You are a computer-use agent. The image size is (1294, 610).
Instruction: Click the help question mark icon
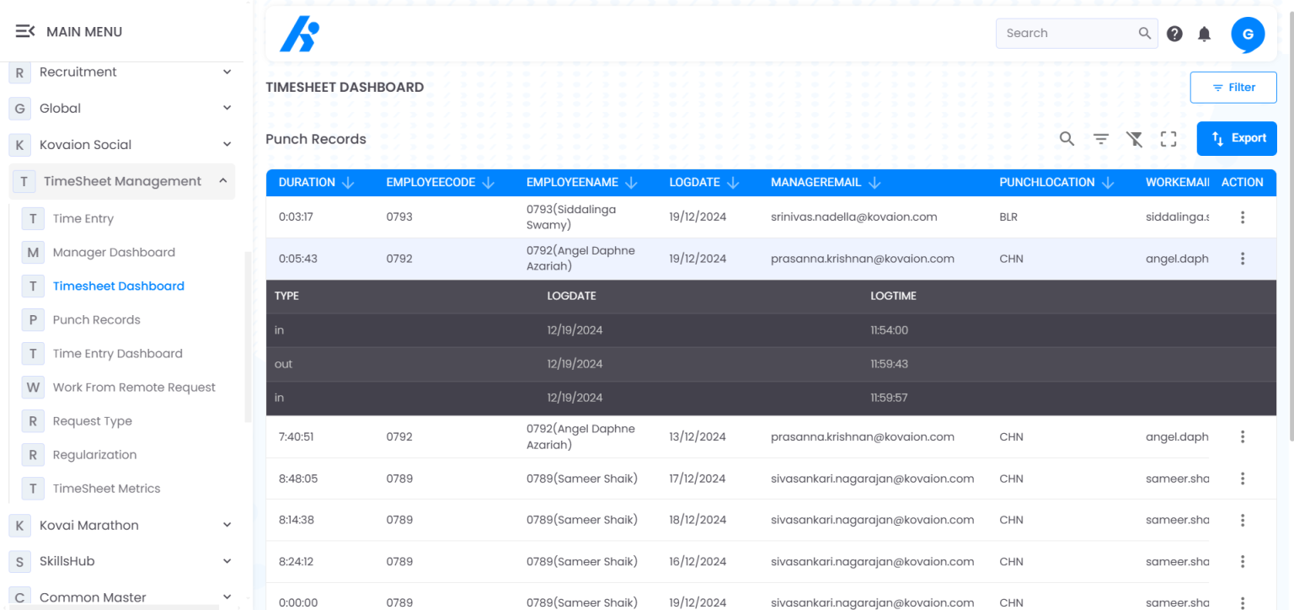[x=1174, y=33]
